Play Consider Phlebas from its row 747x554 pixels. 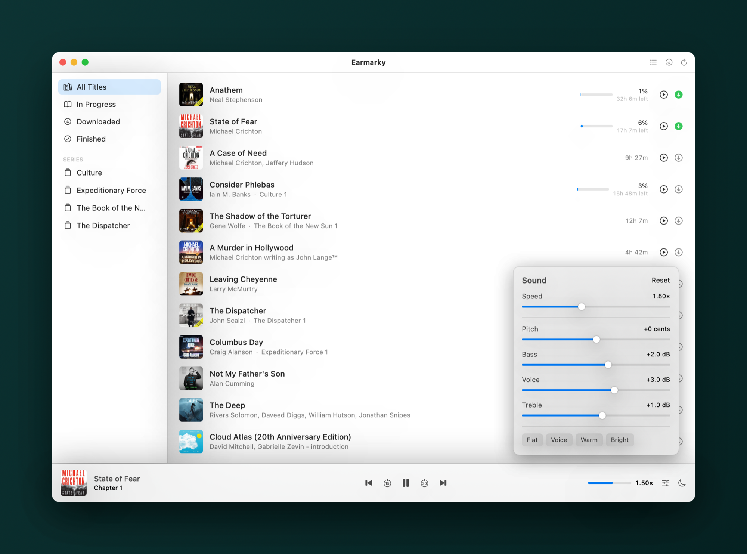pyautogui.click(x=664, y=189)
